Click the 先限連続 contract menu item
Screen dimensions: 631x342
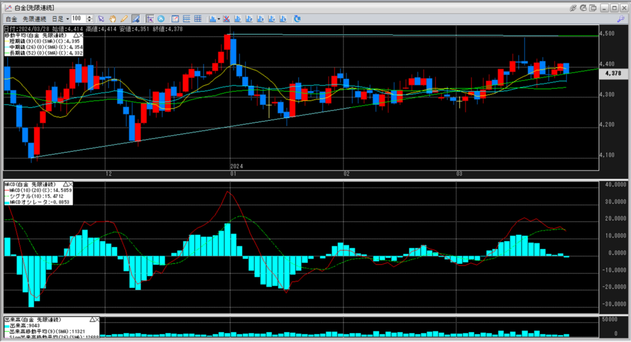click(x=33, y=19)
